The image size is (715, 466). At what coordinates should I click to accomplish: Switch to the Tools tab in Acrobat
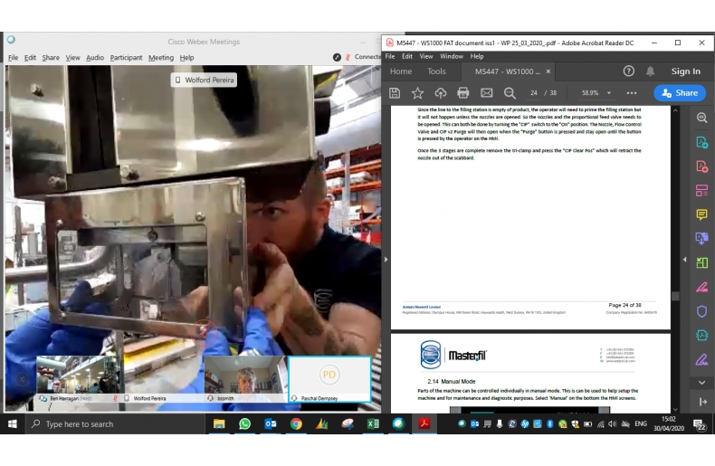pos(436,71)
